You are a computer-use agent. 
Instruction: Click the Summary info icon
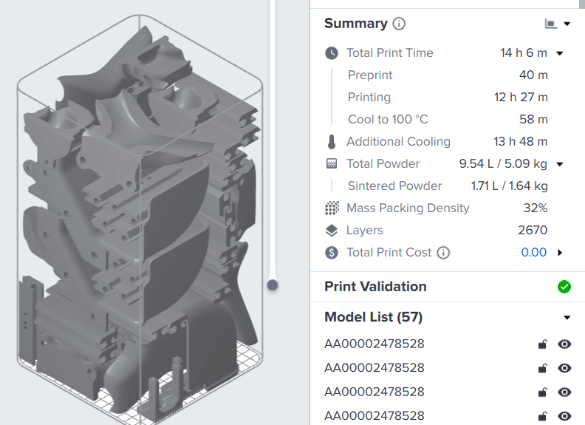point(399,24)
